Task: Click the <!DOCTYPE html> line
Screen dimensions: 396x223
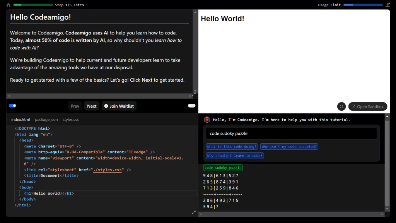Action: [32, 129]
